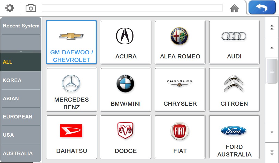The width and height of the screenshot is (279, 163).
Task: Open the Recent System section
Action: click(x=21, y=26)
